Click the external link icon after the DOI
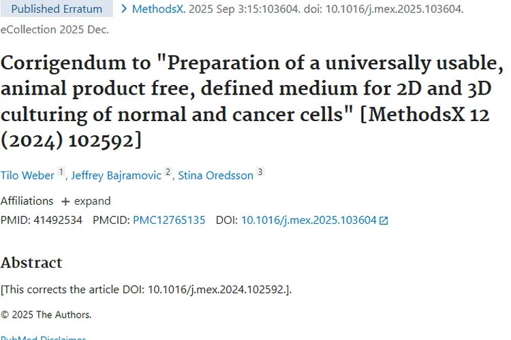Viewport: 511px width, 340px height. [384, 221]
